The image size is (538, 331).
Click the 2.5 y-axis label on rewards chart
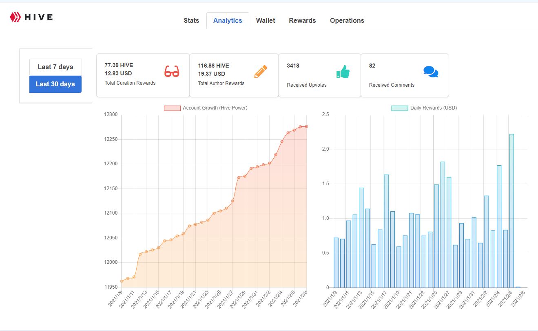325,115
